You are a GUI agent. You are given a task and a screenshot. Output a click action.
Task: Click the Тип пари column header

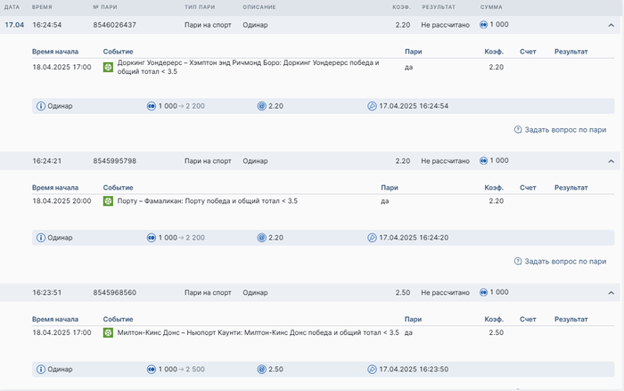click(200, 7)
